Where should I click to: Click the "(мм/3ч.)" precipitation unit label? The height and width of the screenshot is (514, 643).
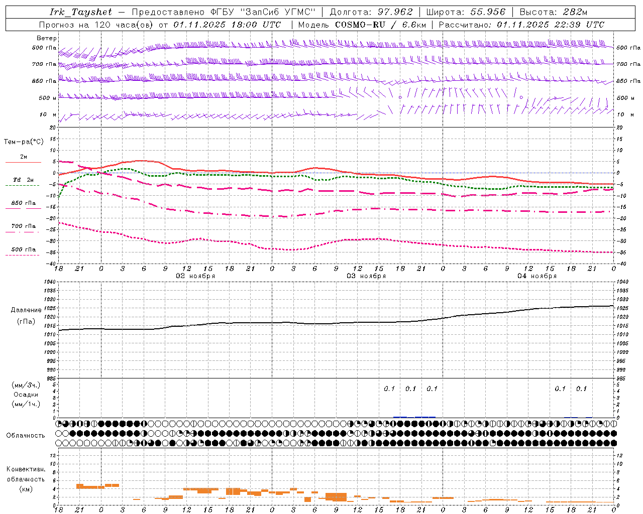pos(26,385)
